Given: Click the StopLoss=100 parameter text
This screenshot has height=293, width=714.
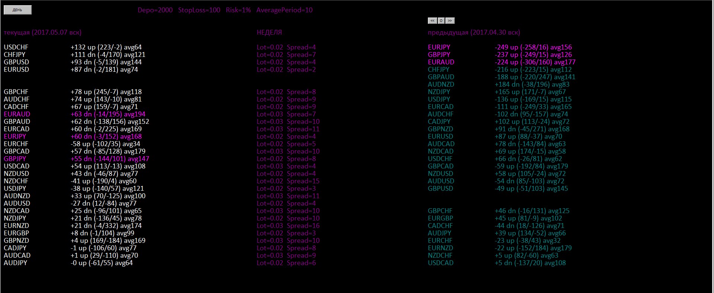Looking at the screenshot, I should [199, 10].
